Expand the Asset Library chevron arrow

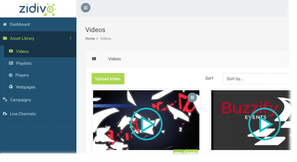pos(71,38)
